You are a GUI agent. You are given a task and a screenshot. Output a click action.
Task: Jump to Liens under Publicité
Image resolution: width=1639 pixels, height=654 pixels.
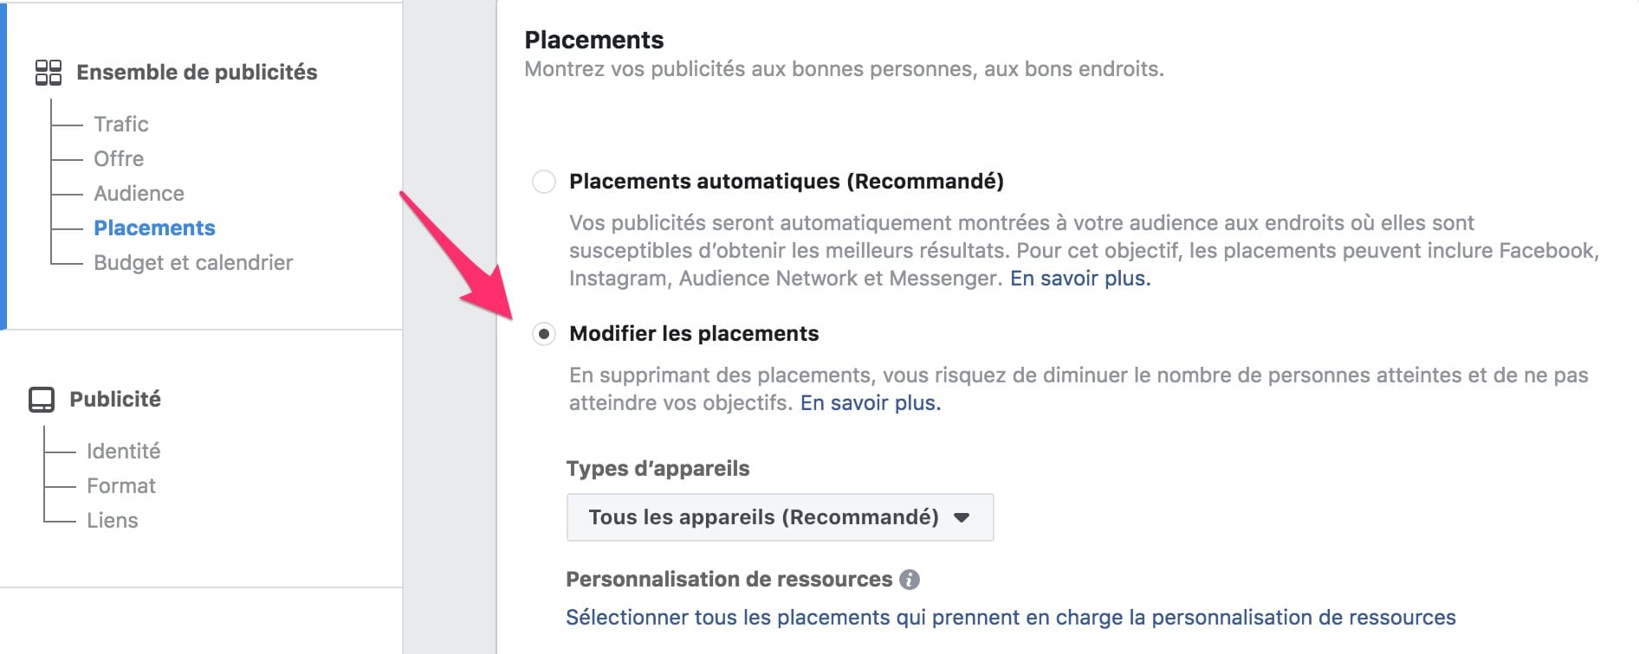pos(113,521)
